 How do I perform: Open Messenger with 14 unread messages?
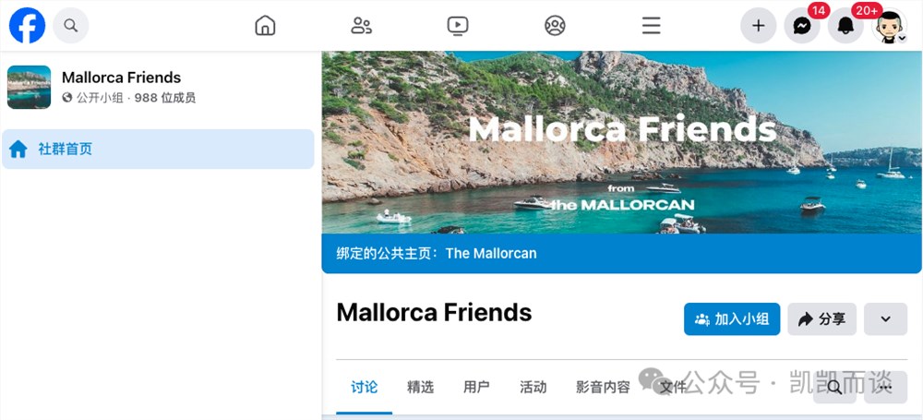(802, 25)
